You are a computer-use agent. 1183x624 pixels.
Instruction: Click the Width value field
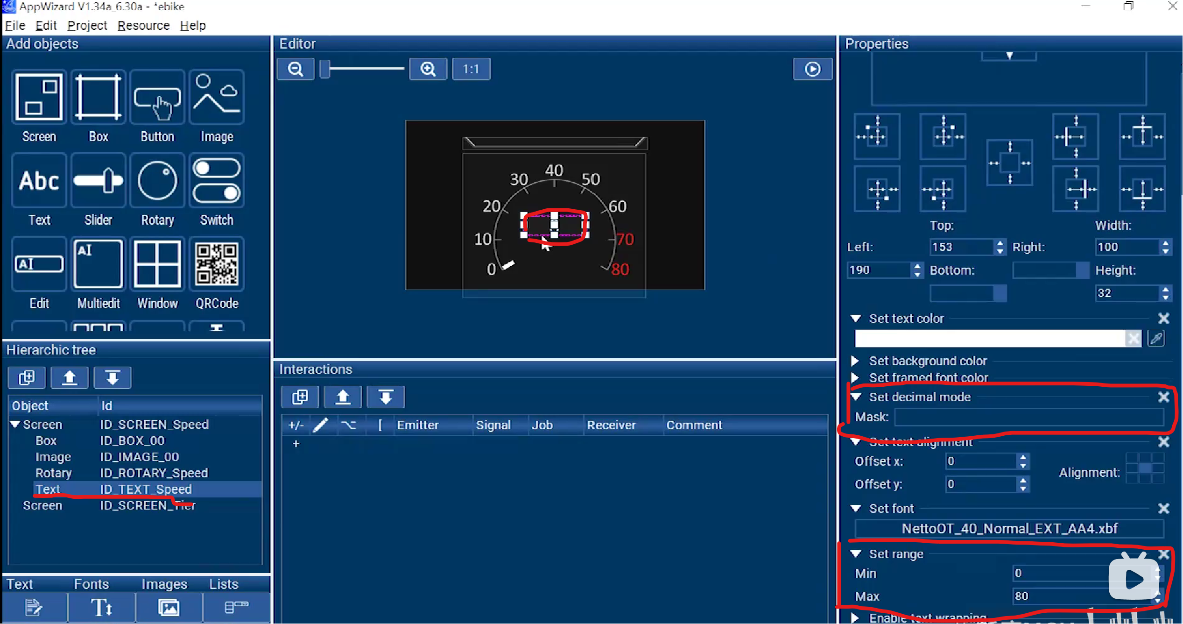[1127, 247]
